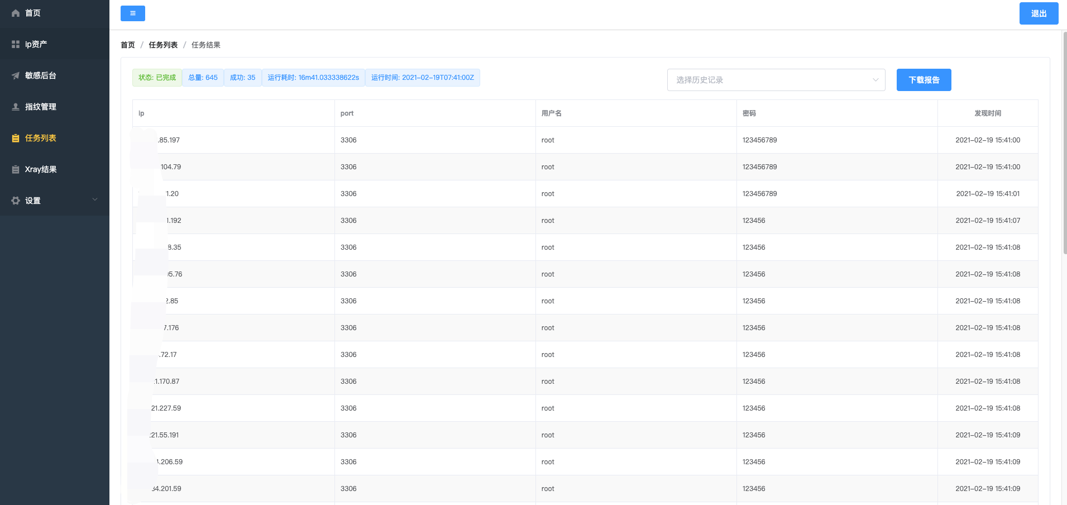1067x505 pixels.
Task: Collapse the sidebar with the hamburger button
Action: 133,13
